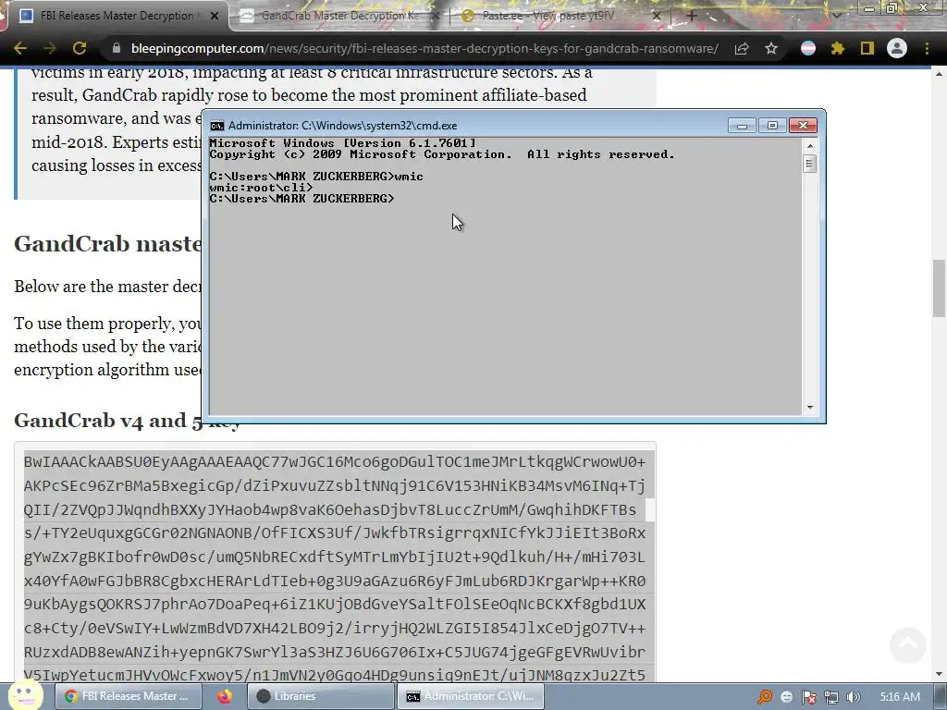This screenshot has width=947, height=710.
Task: Toggle the browser side panel icon
Action: (867, 48)
